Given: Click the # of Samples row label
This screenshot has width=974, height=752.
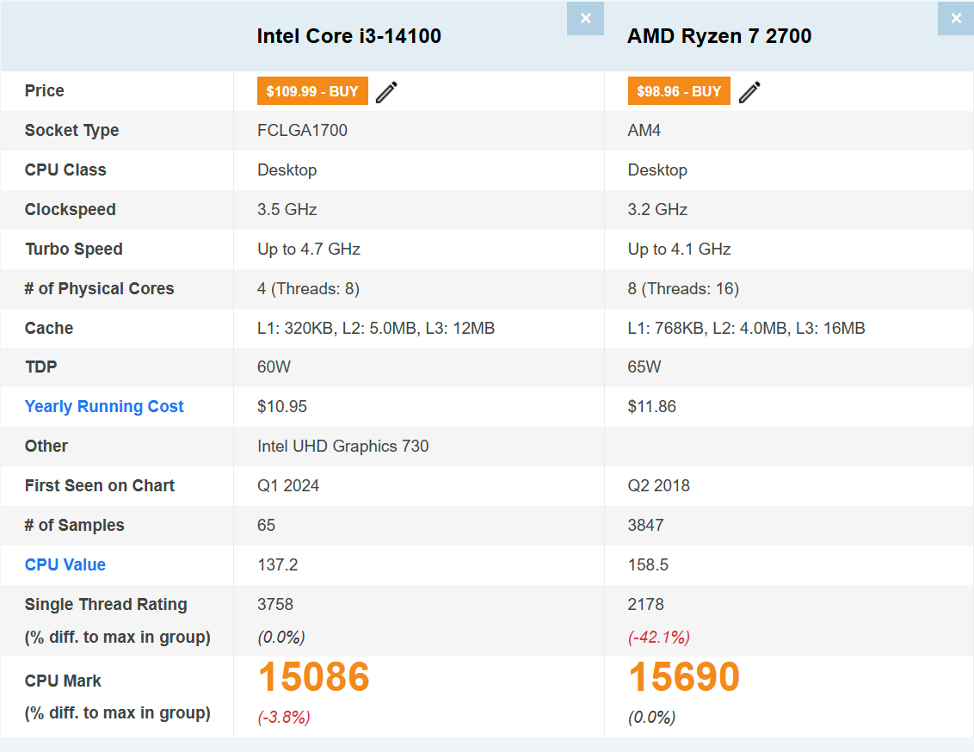Looking at the screenshot, I should [75, 526].
